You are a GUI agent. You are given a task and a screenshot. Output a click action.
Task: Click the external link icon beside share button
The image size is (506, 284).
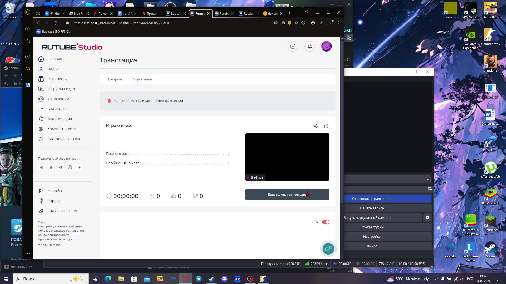click(326, 126)
